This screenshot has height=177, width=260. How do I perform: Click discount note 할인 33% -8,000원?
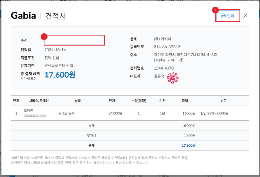tap(214, 113)
